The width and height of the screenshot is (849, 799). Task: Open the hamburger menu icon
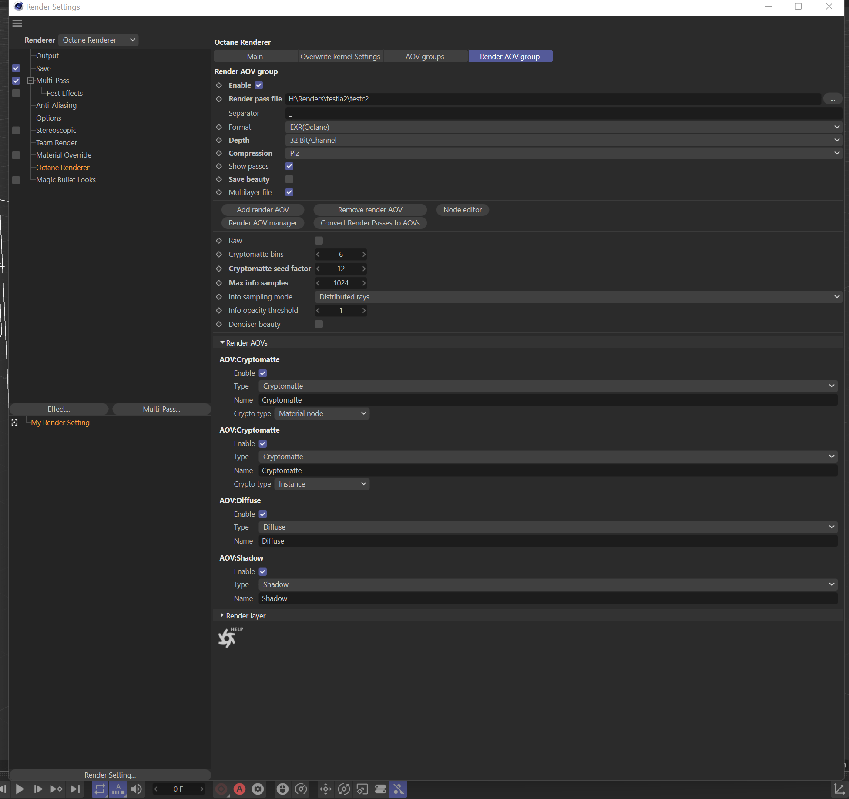17,23
